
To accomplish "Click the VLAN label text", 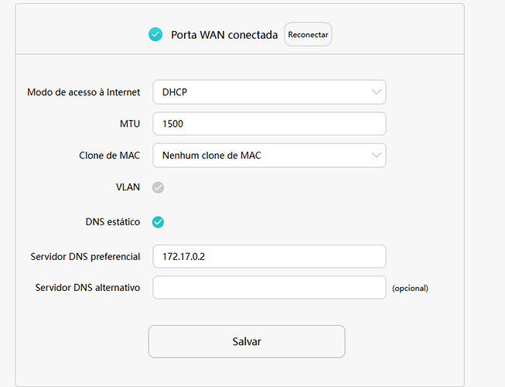I will (128, 187).
